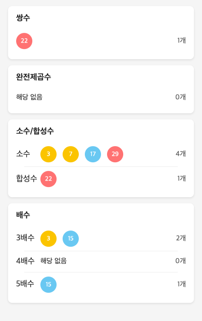Select yellow 3 ball in 소수 row

[48, 154]
